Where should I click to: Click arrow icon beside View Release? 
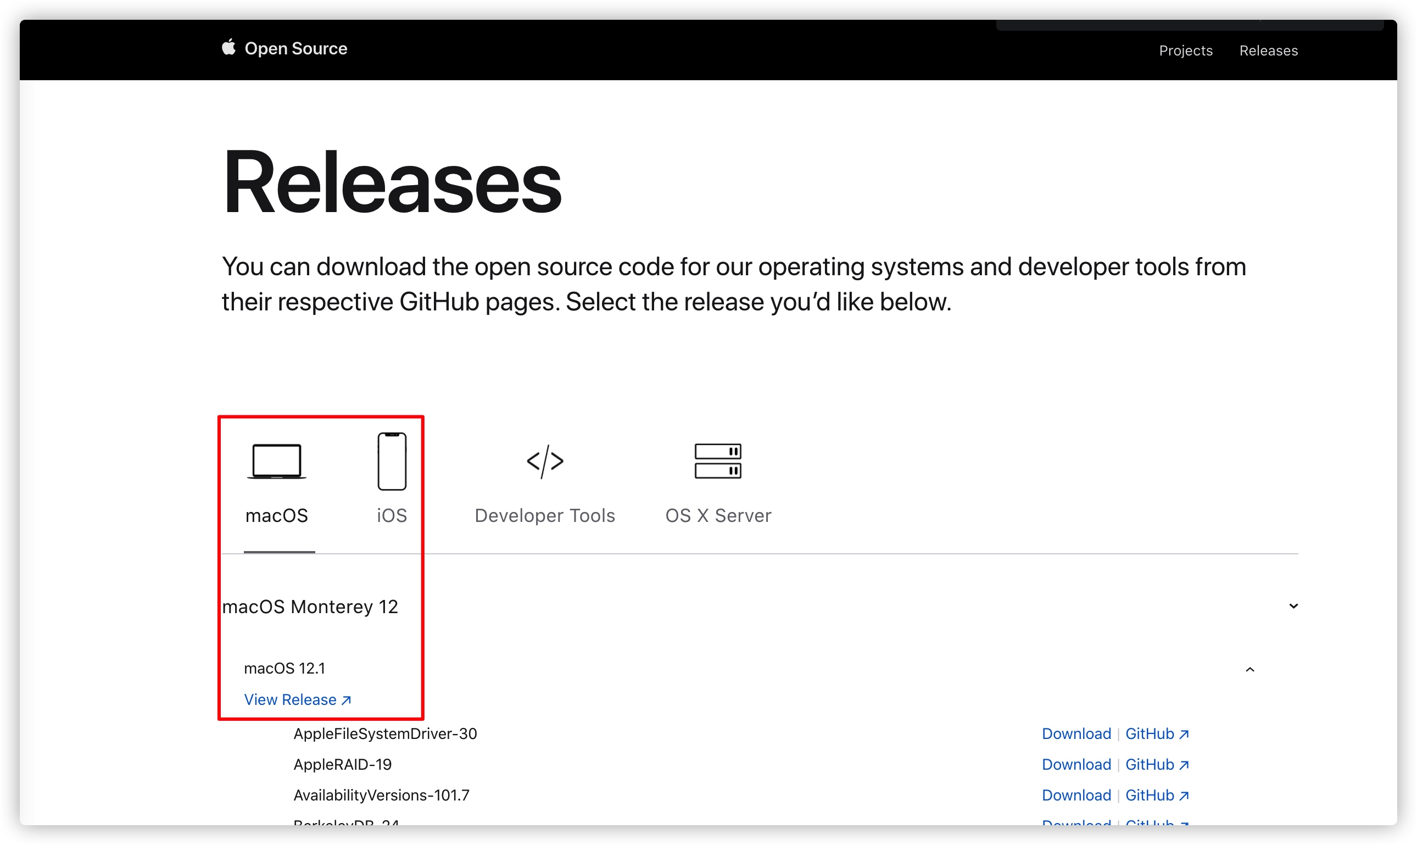pyautogui.click(x=346, y=701)
